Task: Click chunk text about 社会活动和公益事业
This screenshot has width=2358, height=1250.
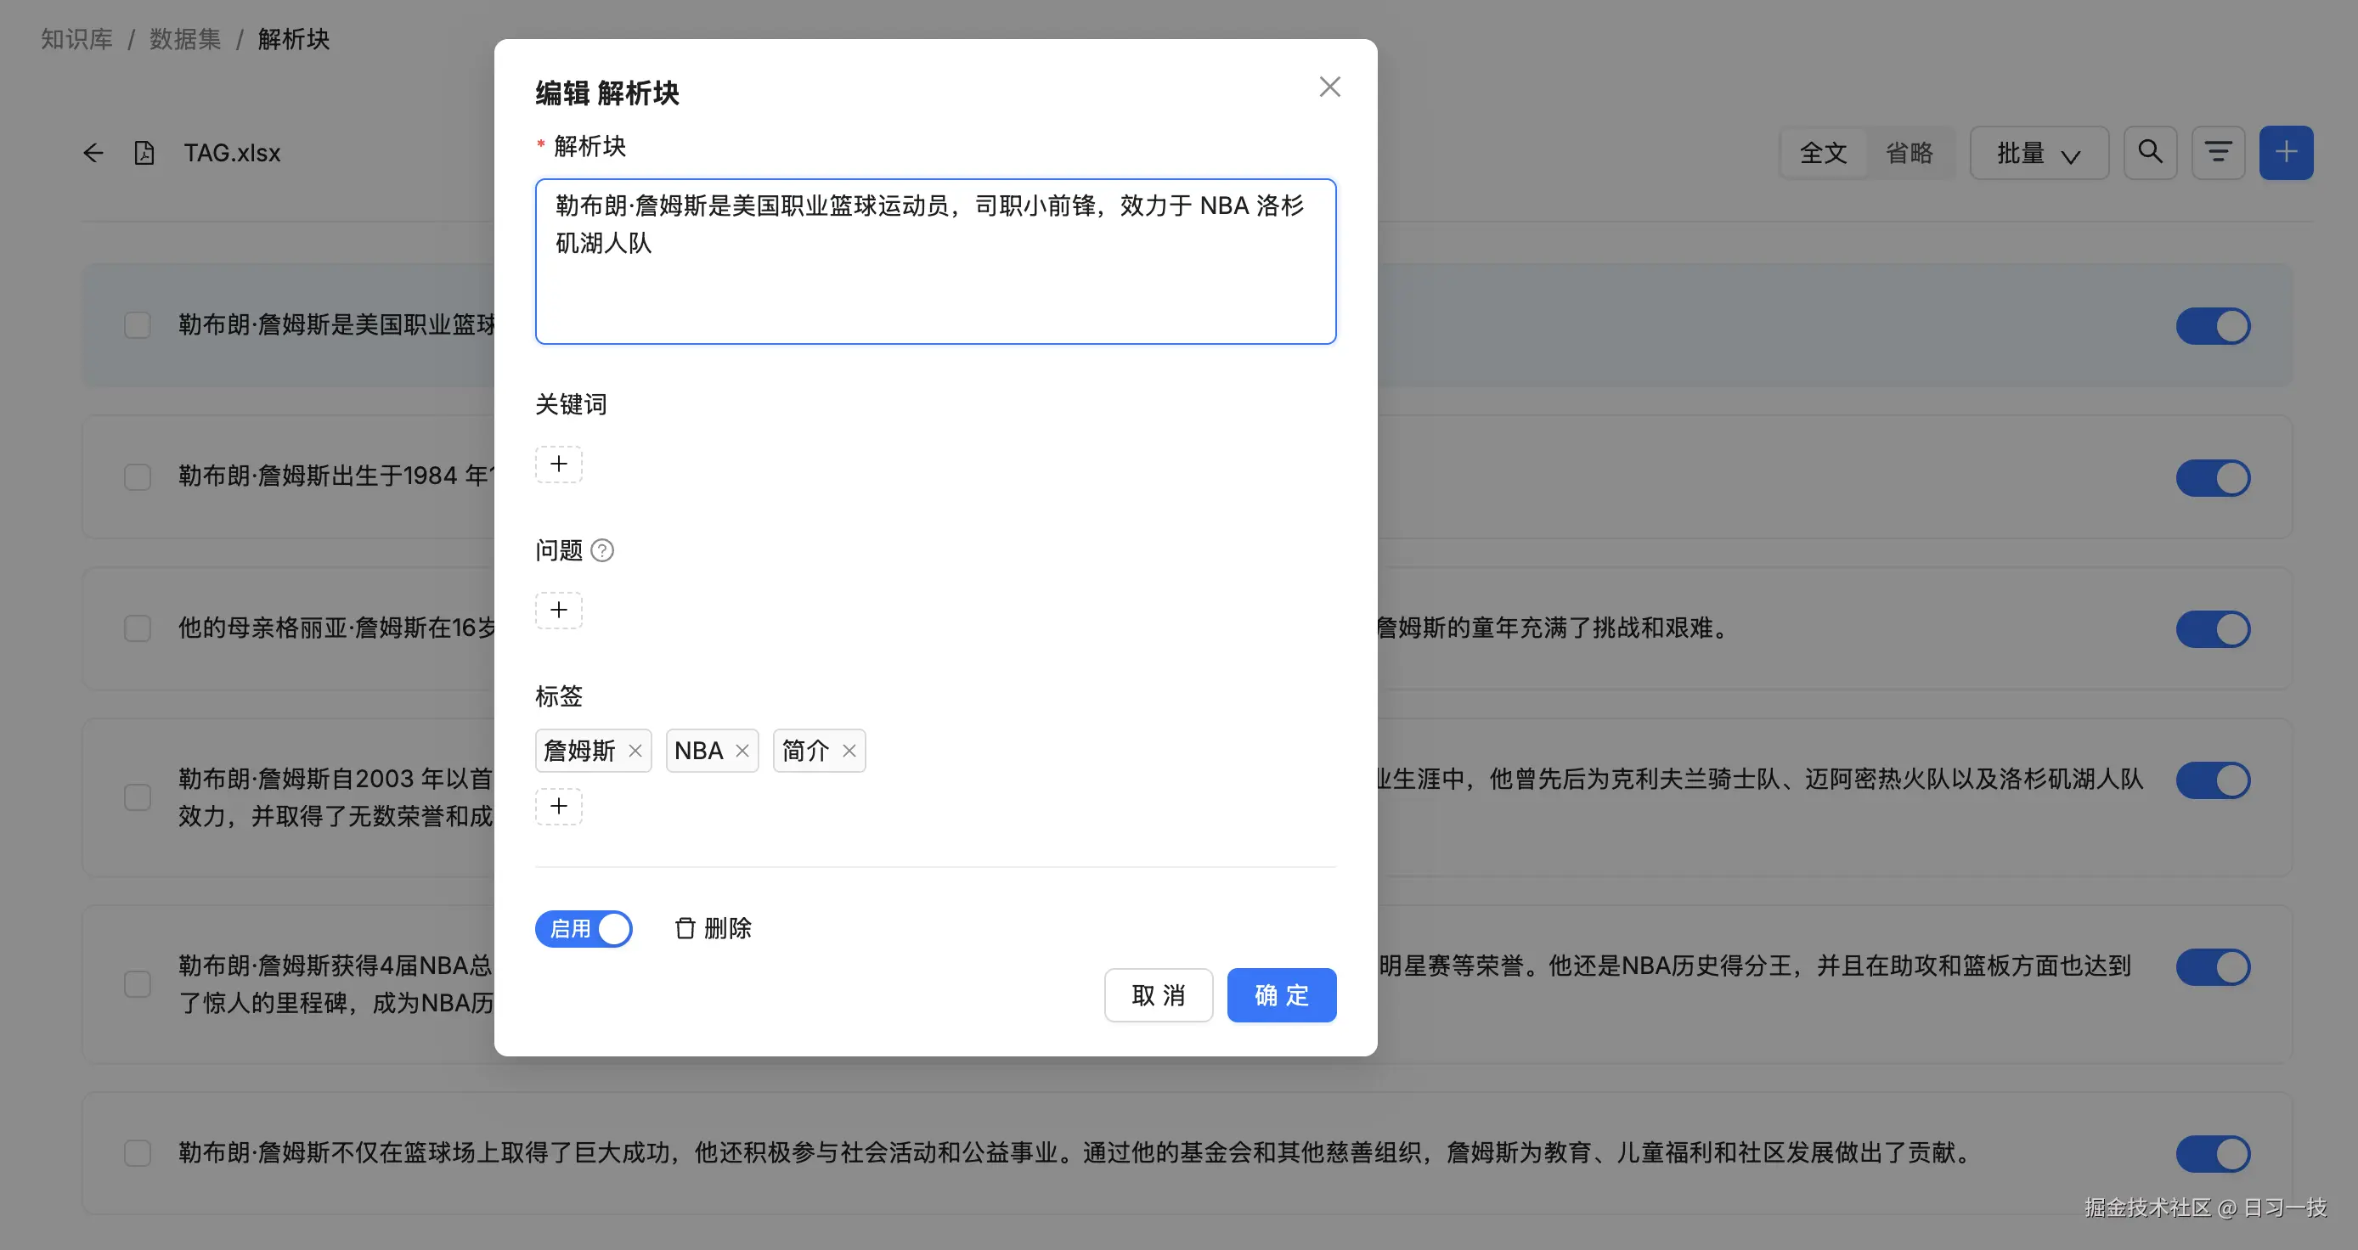Action: pyautogui.click(x=1076, y=1152)
